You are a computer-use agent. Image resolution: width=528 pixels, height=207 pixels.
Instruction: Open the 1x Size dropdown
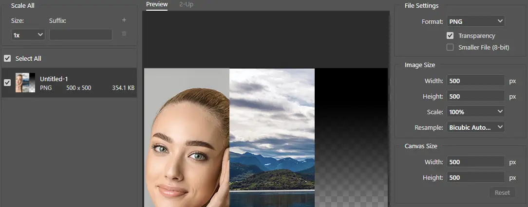(28, 35)
